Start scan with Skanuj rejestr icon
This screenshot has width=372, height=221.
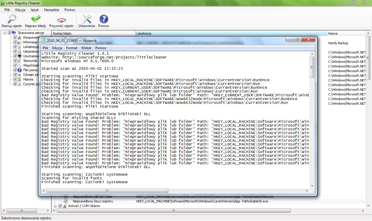coord(12,19)
